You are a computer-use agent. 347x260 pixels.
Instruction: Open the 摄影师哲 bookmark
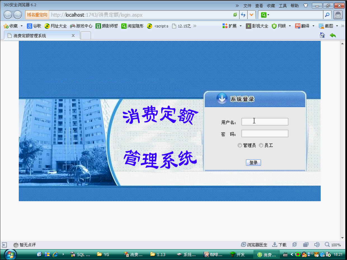pos(107,26)
